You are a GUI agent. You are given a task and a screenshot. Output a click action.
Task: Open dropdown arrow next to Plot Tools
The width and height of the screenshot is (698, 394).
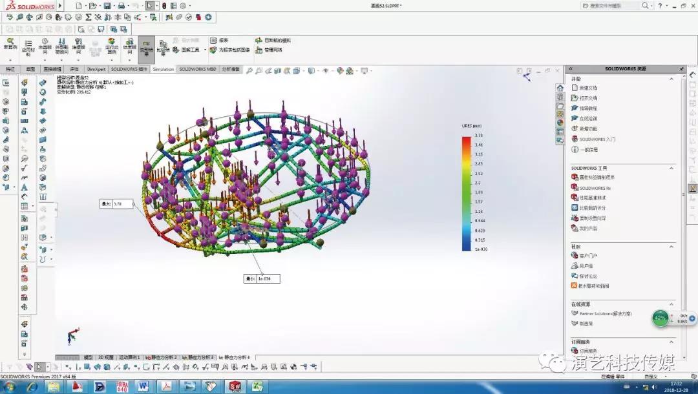pos(206,50)
